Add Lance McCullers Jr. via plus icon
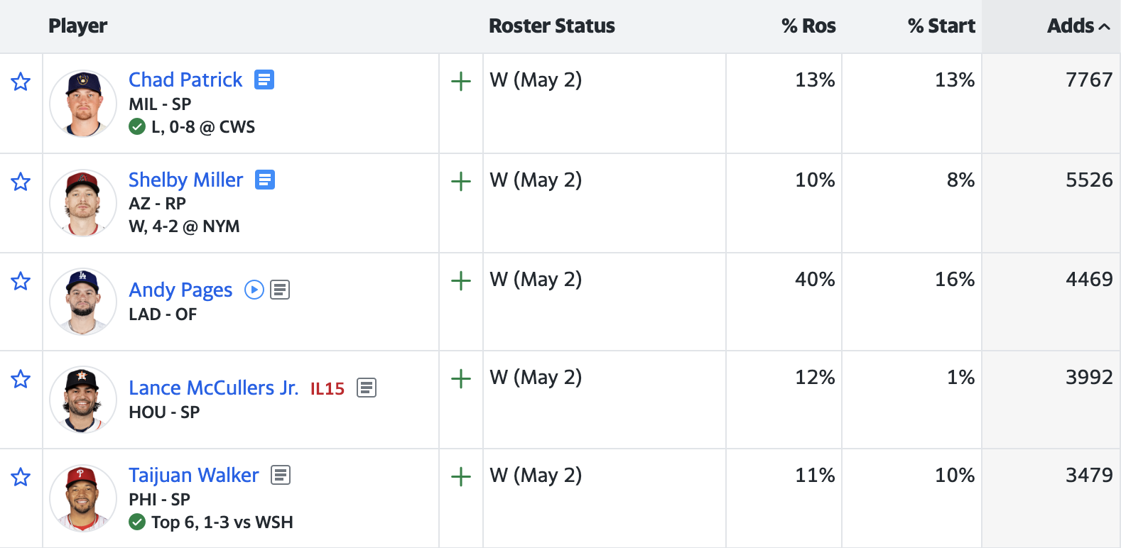The height and width of the screenshot is (548, 1121). 461,379
